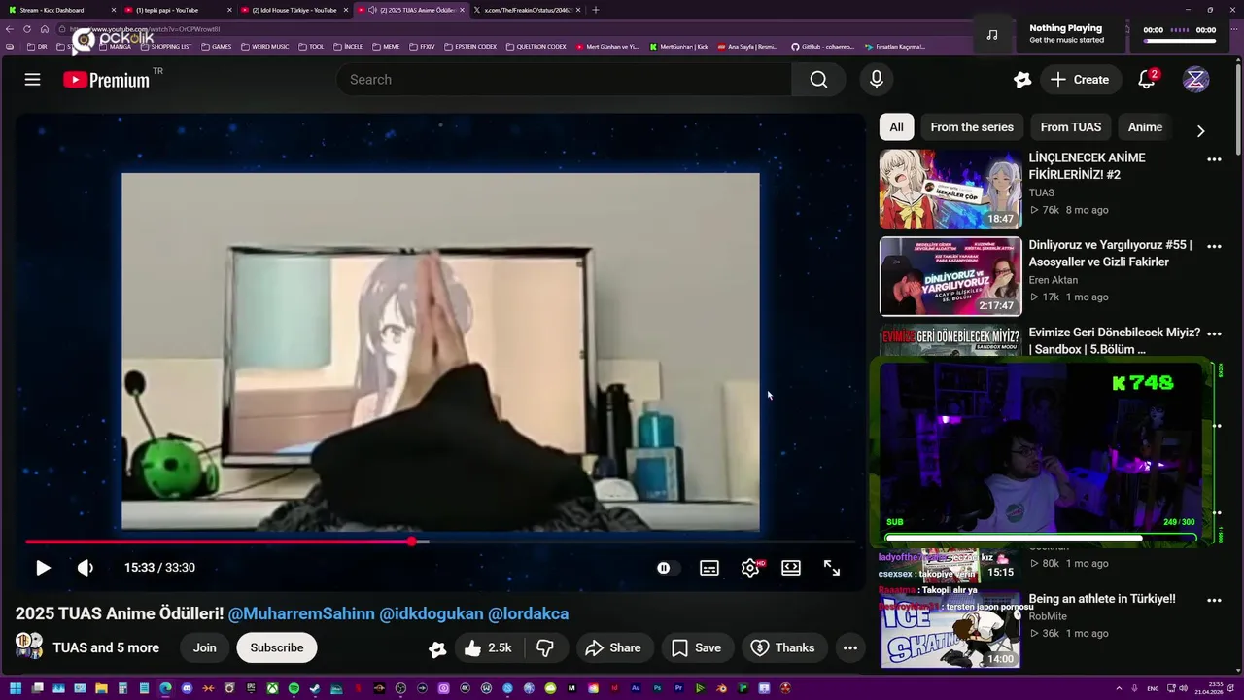Send a Thanks to the creator

pos(784,647)
